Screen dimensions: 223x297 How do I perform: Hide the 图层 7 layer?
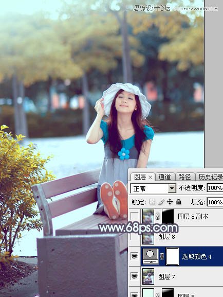pyautogui.click(x=135, y=276)
